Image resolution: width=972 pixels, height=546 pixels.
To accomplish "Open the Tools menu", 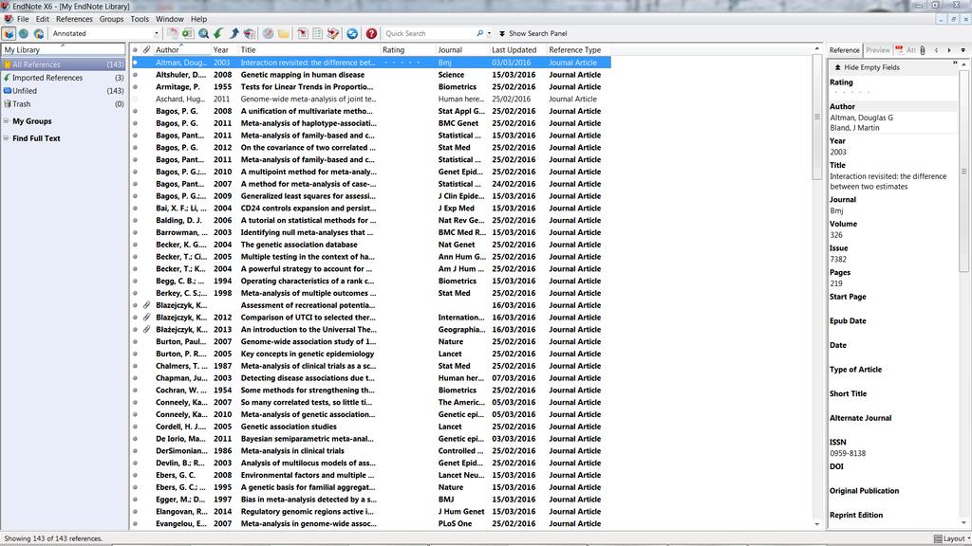I will [140, 19].
